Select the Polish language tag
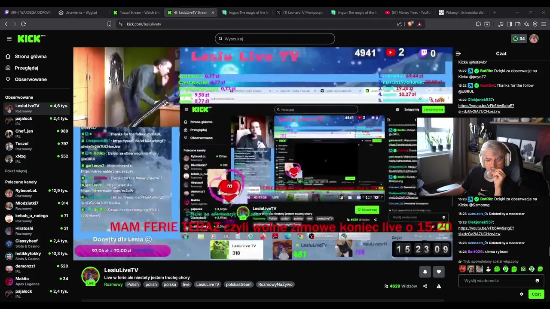Viewport: 550px width, 309px height. coord(133,285)
